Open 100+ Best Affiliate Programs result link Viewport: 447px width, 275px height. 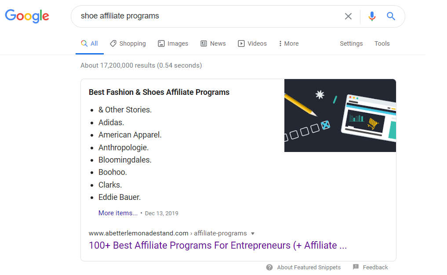[218, 246]
